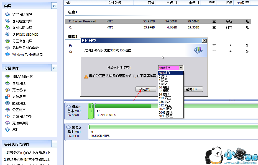Select the C: partition row in table
The height and width of the screenshot is (165, 258).
(158, 27)
